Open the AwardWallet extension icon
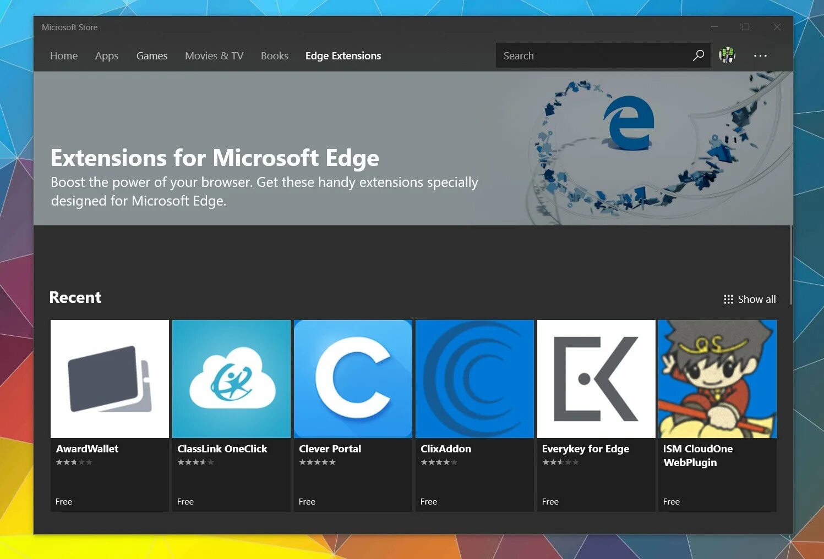Screen dimensions: 824x559 tap(109, 379)
